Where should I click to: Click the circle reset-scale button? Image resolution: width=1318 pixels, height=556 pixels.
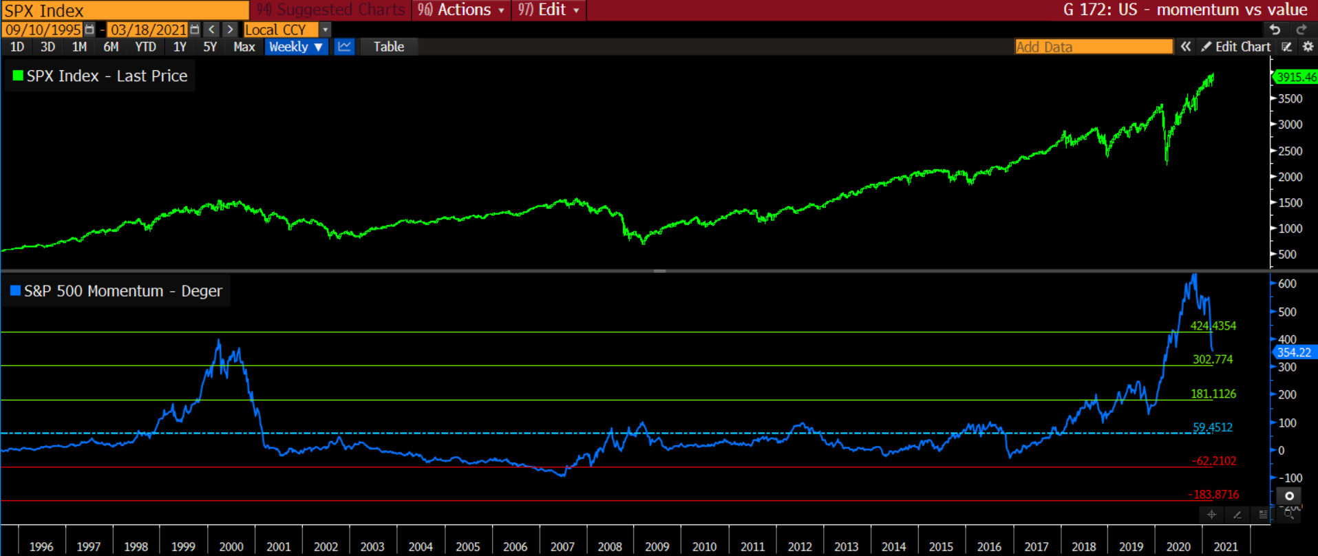1289,495
